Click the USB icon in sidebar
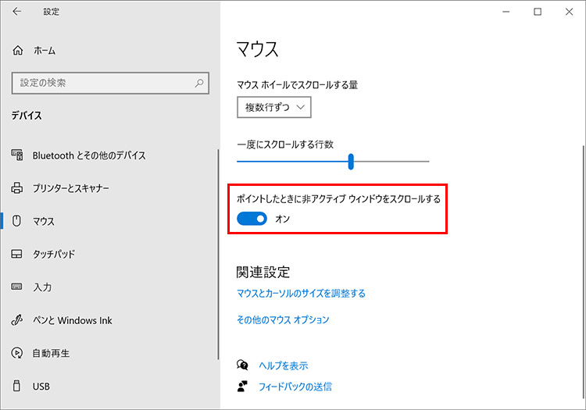Screen dimensions: 586x410 click(18, 386)
